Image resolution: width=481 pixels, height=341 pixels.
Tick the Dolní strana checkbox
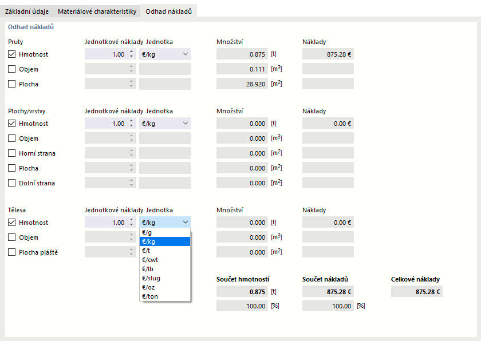(11, 183)
